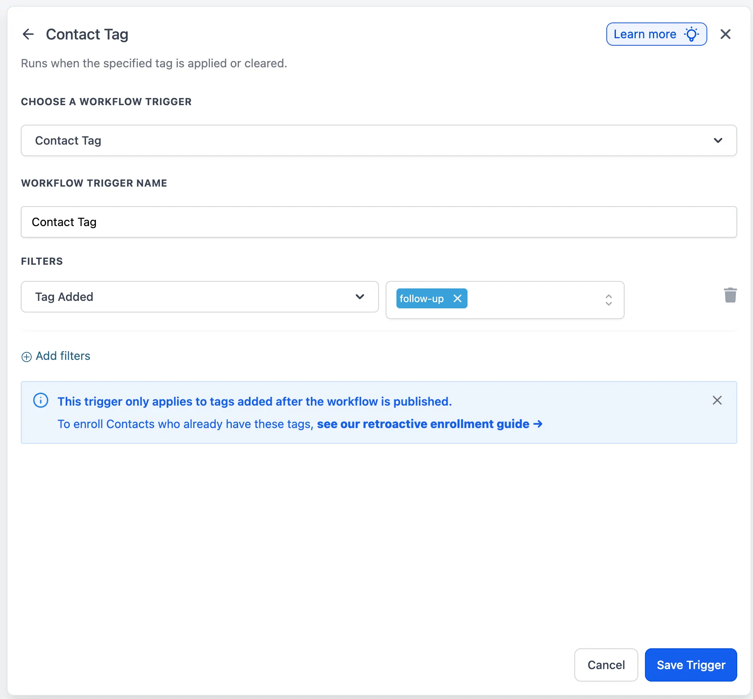Open the retroactive enrollment guide link
Screen dimensions: 753x699
coord(423,424)
